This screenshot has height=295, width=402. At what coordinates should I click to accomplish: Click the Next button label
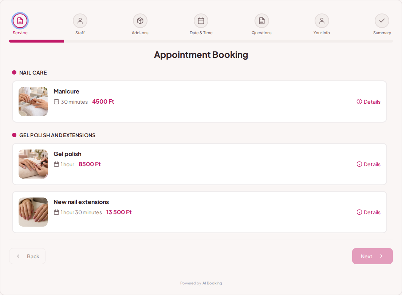tap(366, 256)
